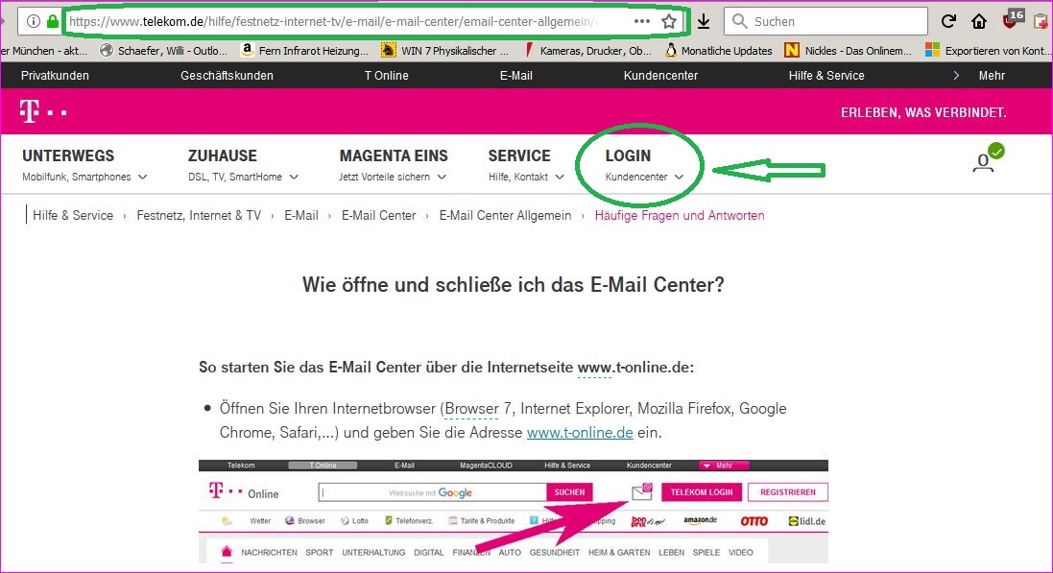Select Privatkunden in the top bar
The height and width of the screenshot is (573, 1053).
pyautogui.click(x=55, y=75)
